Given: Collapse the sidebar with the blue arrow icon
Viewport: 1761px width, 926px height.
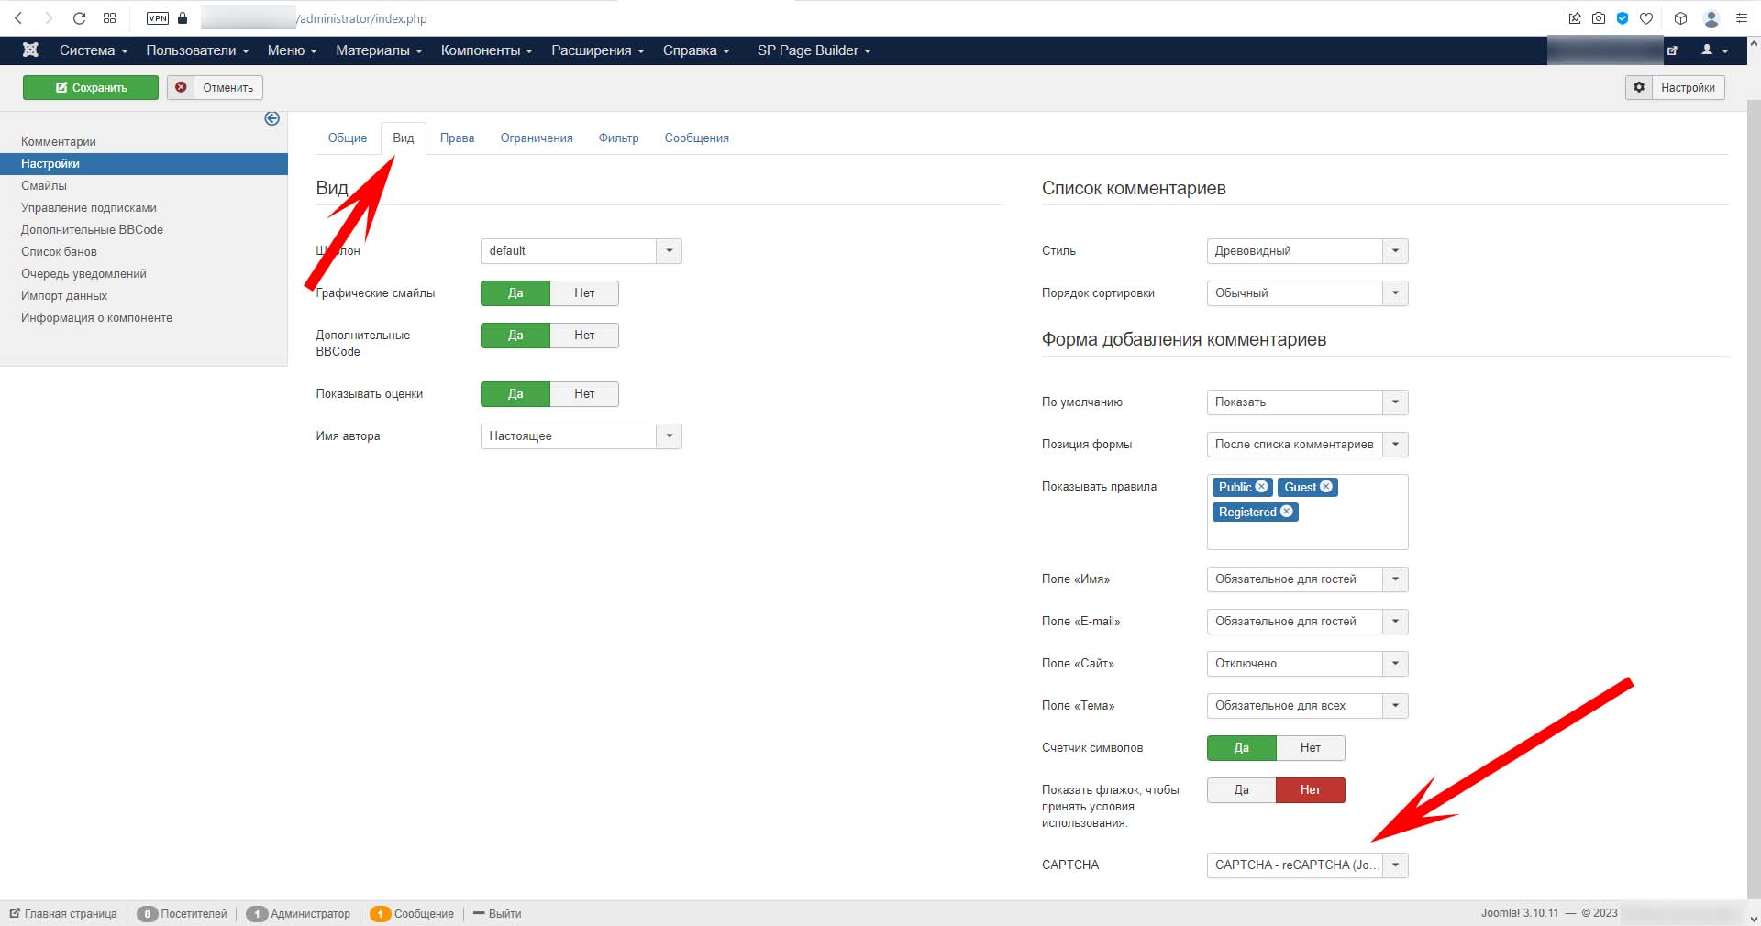Looking at the screenshot, I should pos(271,118).
